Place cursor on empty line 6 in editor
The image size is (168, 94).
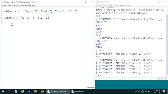[48, 24]
